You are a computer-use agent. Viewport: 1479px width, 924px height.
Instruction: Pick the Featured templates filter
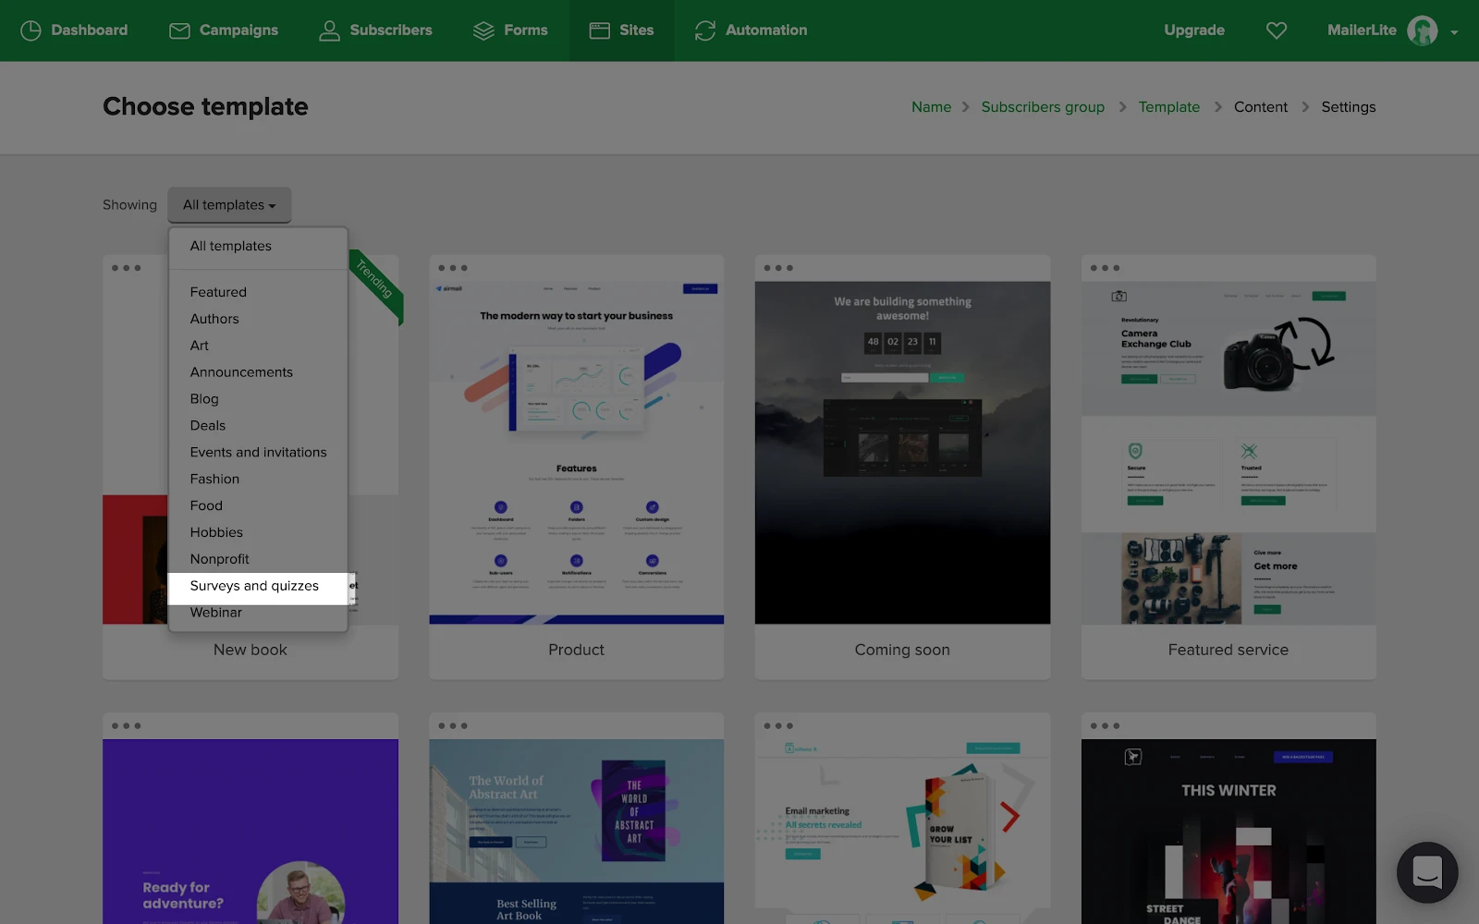click(x=218, y=292)
